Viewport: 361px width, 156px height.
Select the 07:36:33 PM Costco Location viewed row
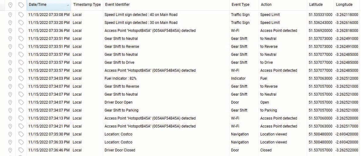click(x=180, y=142)
